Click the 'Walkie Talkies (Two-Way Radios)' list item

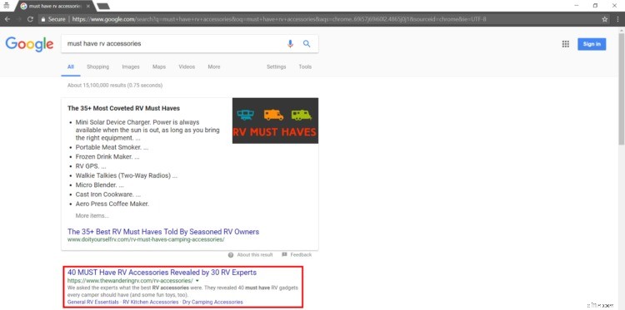[x=127, y=175]
